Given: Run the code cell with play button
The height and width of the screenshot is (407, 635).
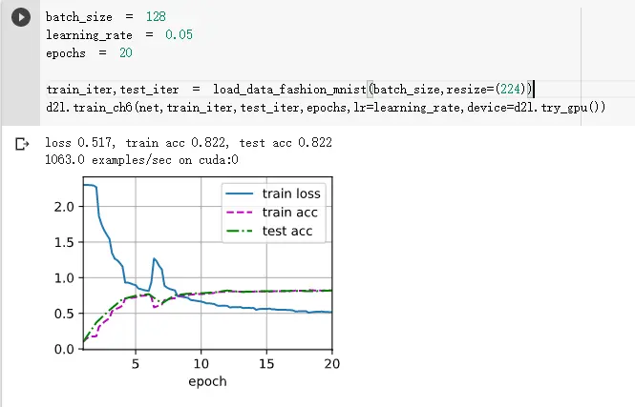Looking at the screenshot, I should (x=21, y=17).
